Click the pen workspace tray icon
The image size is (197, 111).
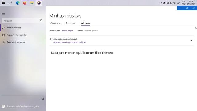179,3
